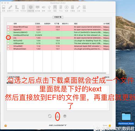Open the boot-shaped boot loader section
135x131 pixels.
[17, 8]
